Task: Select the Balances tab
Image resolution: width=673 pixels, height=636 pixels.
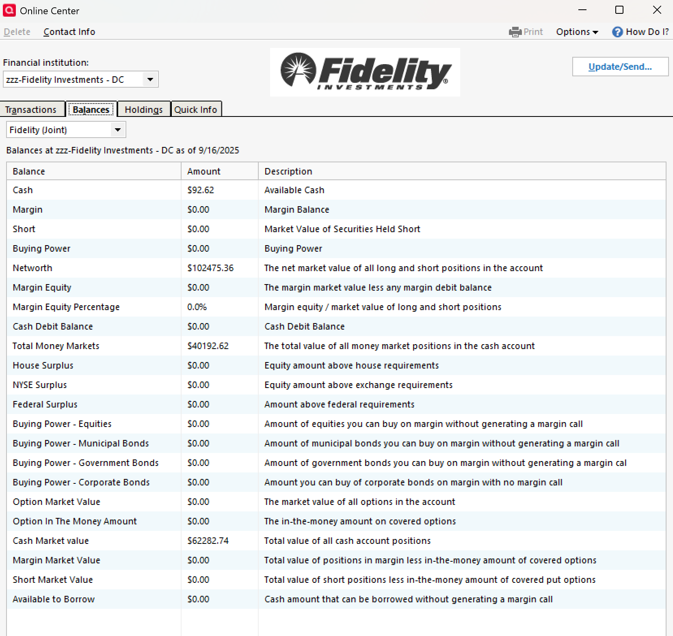Action: pyautogui.click(x=91, y=110)
